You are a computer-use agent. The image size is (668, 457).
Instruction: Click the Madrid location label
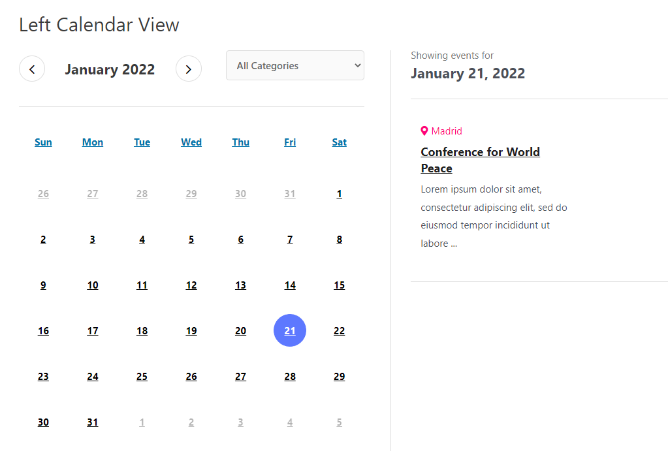[447, 131]
